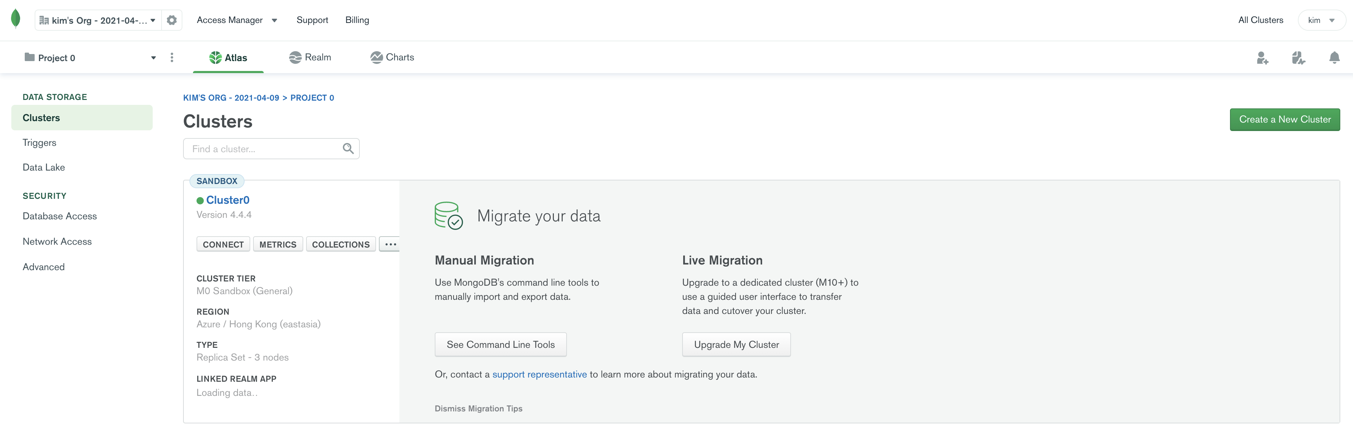Go to Billing

[357, 20]
